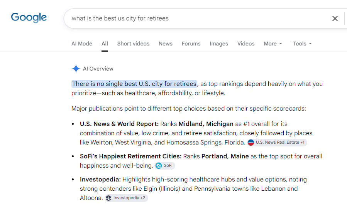This screenshot has width=347, height=205.
Task: Switch to Images tab
Action: (x=219, y=44)
